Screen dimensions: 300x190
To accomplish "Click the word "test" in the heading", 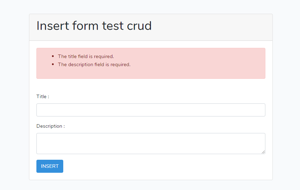I will coord(113,26).
